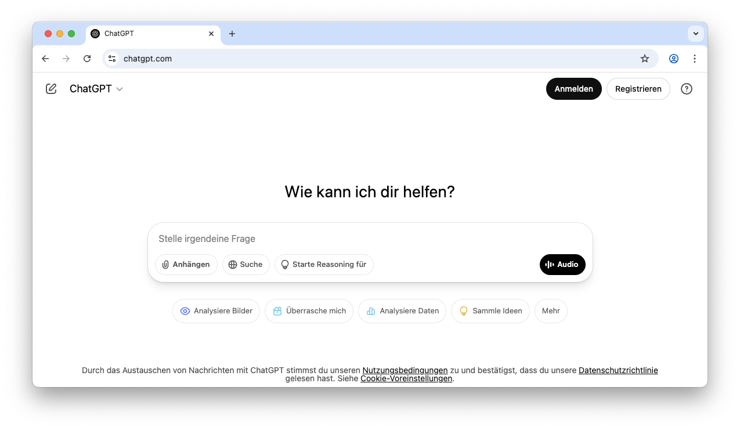Click the bookmark star in address bar
The image size is (740, 430).
pos(644,59)
